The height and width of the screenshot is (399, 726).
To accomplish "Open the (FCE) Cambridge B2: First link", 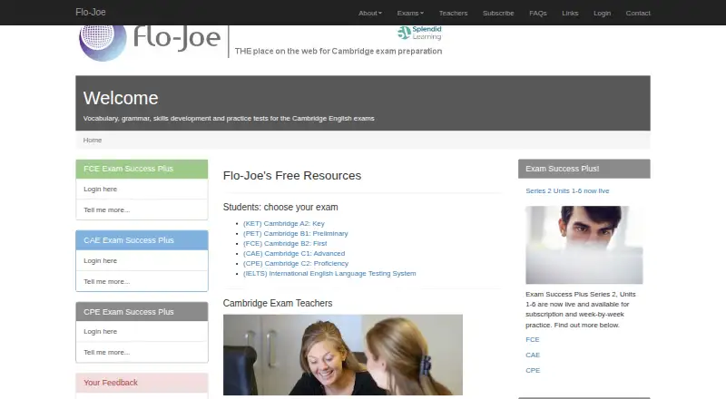I will (x=285, y=243).
